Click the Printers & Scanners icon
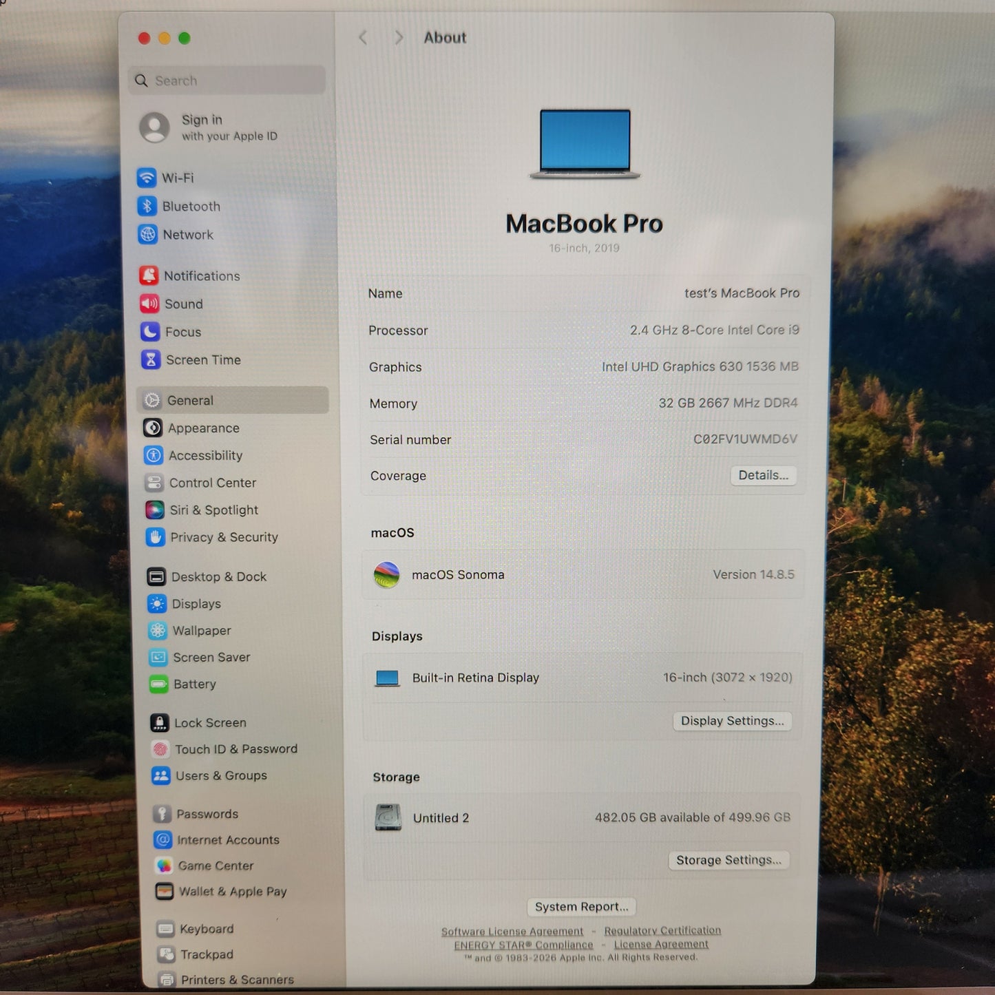995x995 pixels. (x=167, y=979)
